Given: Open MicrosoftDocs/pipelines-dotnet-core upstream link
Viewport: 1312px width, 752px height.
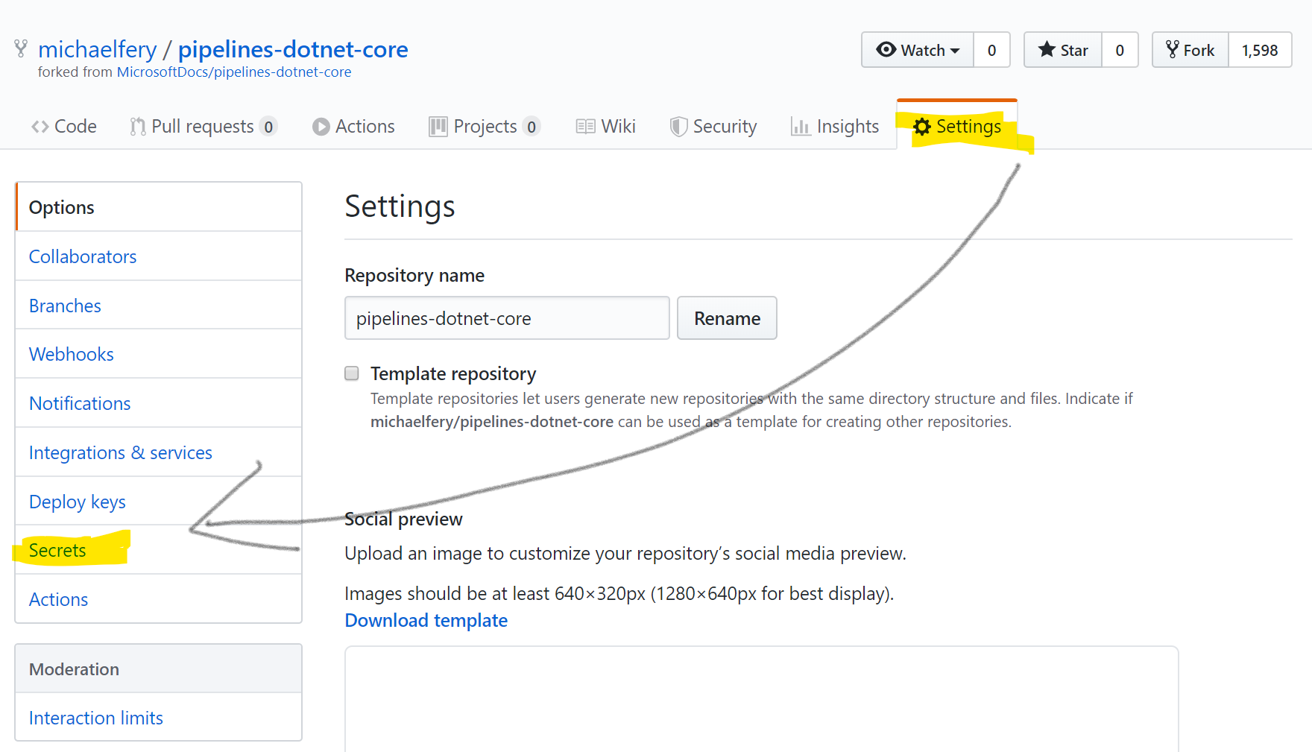Looking at the screenshot, I should pos(234,72).
